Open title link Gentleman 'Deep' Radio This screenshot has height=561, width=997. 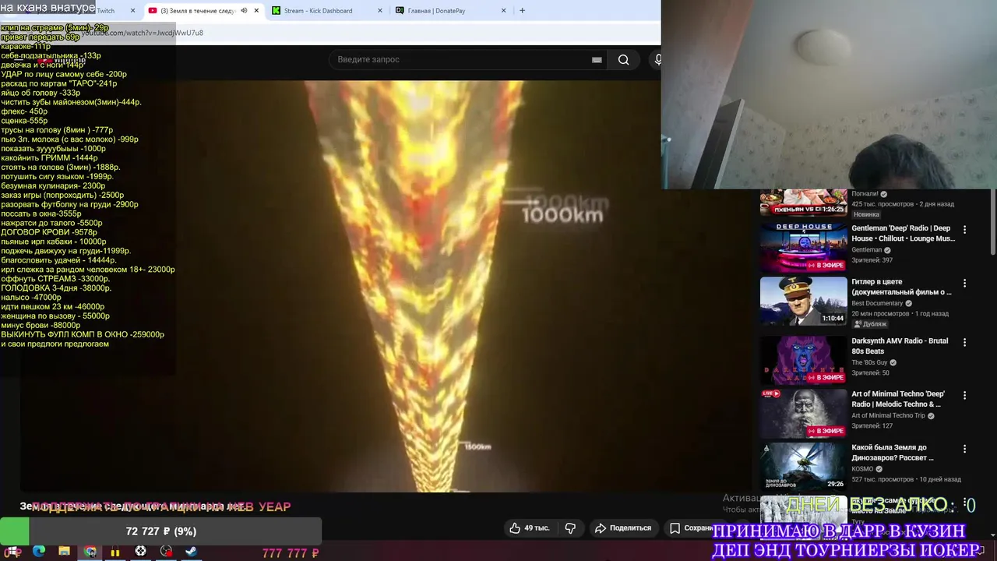[x=903, y=233]
